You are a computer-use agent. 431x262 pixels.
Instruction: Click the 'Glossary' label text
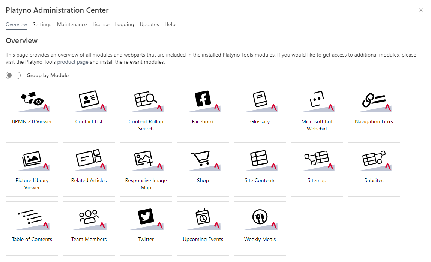click(x=260, y=122)
